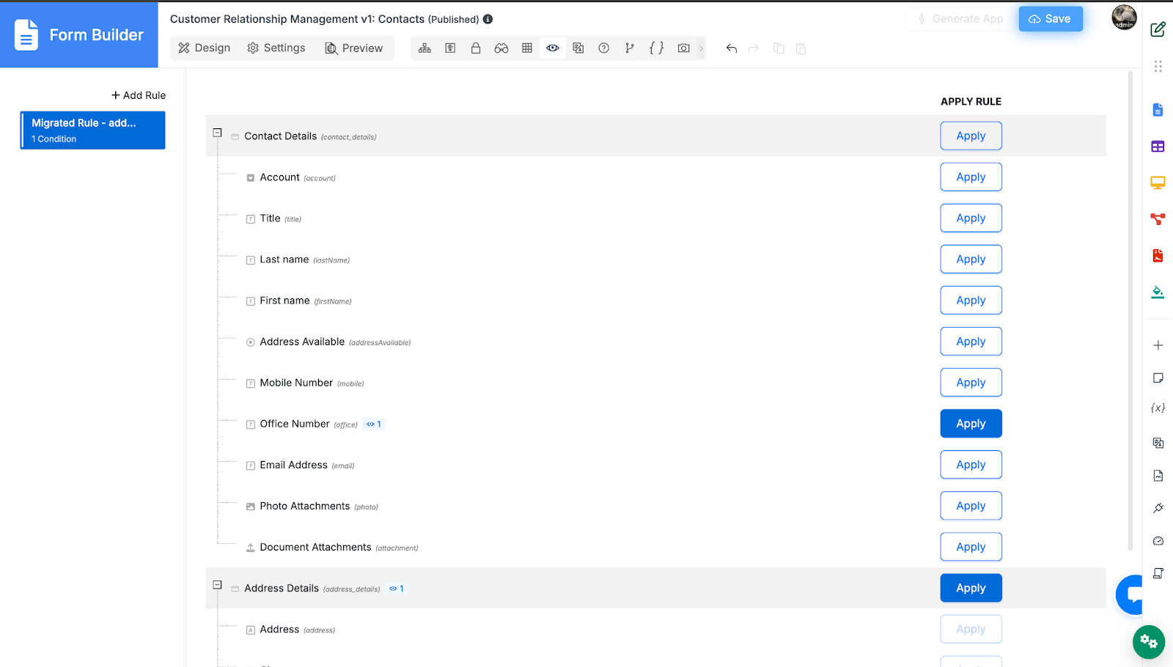Click the hierarchy tree icon in toolbar
1173x667 pixels.
click(x=424, y=48)
